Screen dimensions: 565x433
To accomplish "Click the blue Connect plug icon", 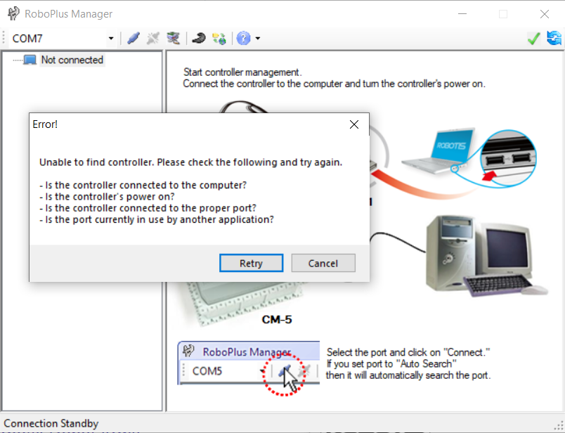I will [134, 39].
